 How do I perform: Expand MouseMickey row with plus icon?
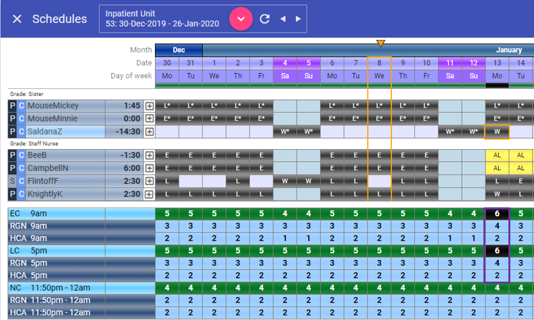click(x=149, y=106)
